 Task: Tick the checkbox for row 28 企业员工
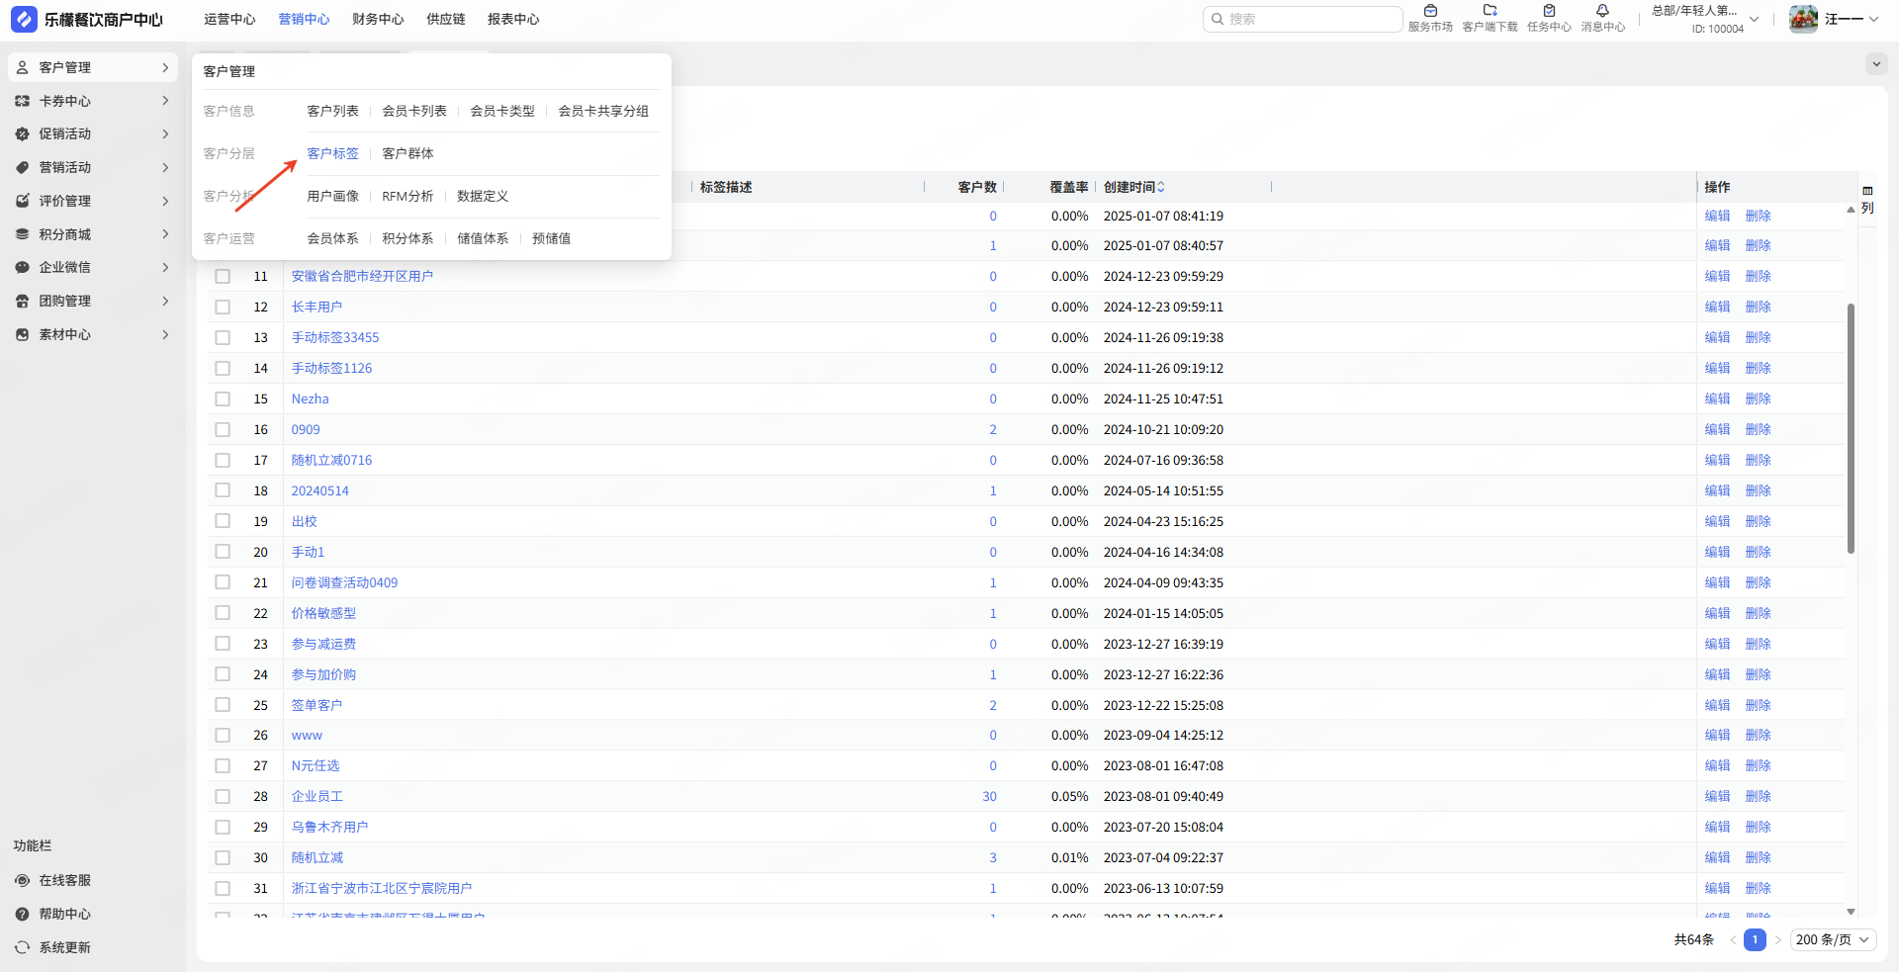tap(223, 796)
